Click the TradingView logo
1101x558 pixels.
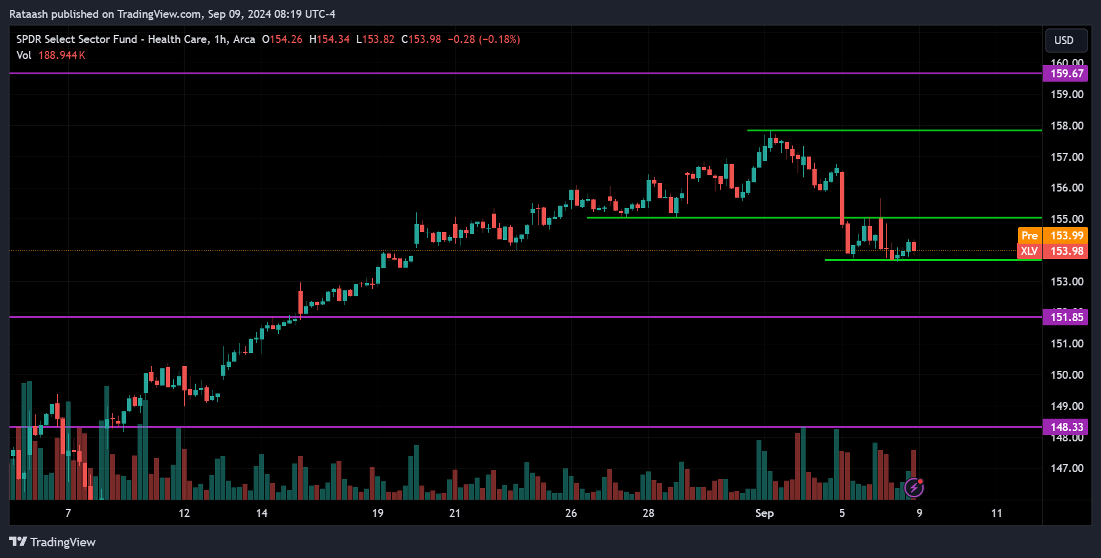(x=53, y=542)
